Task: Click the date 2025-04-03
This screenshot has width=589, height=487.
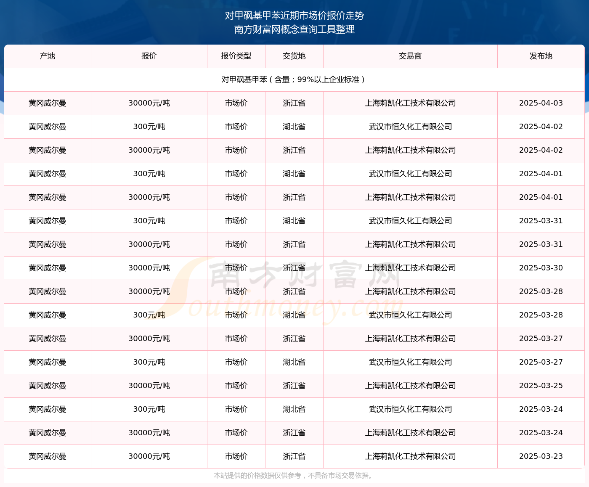Action: 541,103
